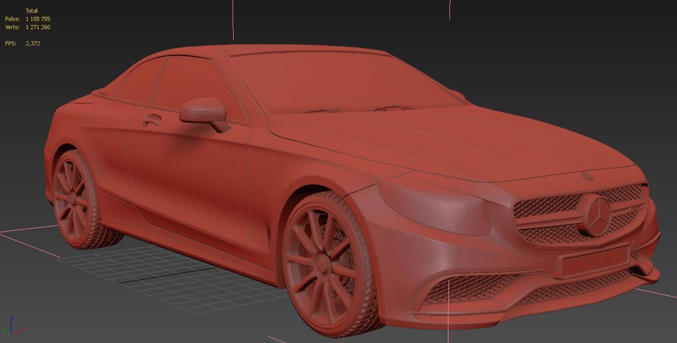Click the FPS value '2,372'
This screenshot has width=677, height=343.
[x=33, y=43]
